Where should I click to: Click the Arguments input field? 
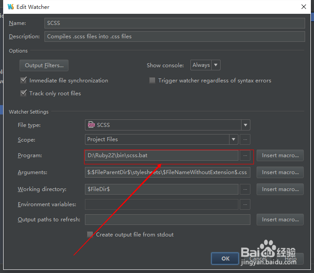[x=168, y=172]
